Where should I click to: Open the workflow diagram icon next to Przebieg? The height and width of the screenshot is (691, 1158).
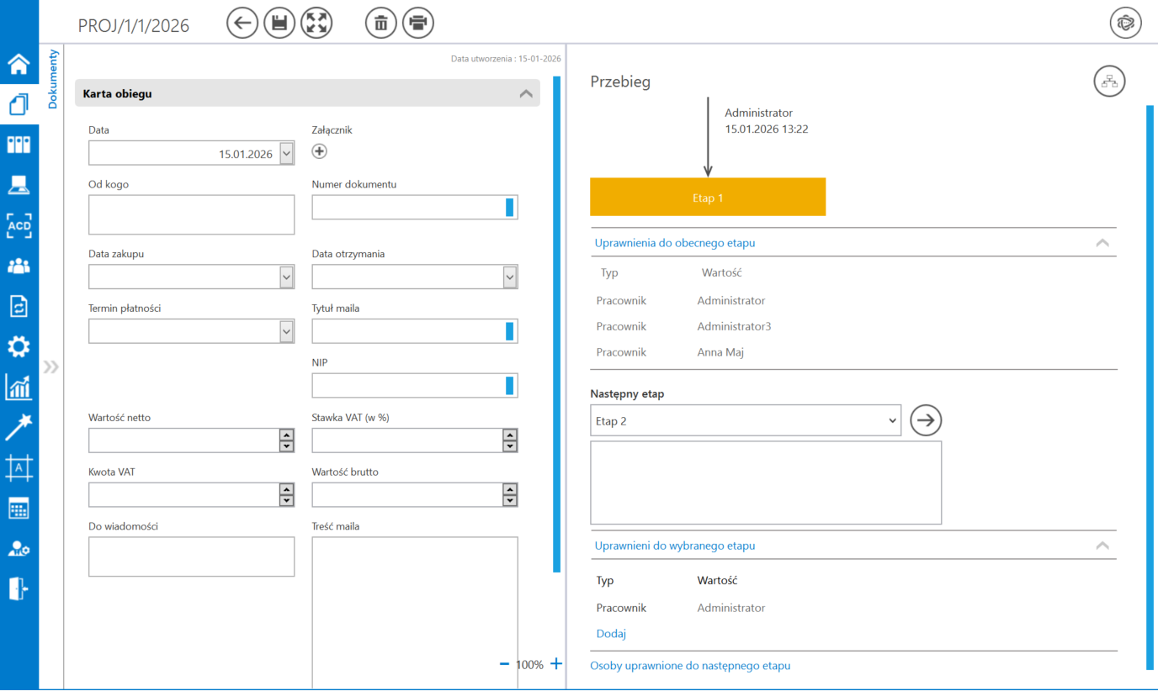coord(1108,82)
